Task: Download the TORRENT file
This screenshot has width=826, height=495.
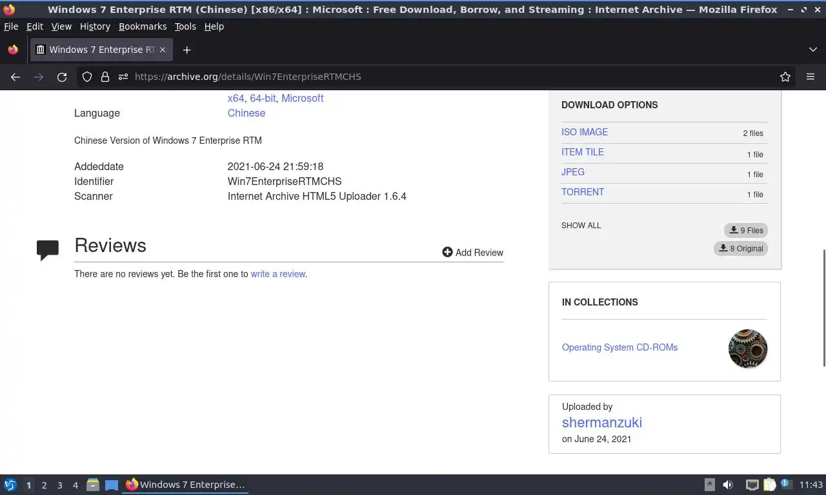Action: pos(582,192)
